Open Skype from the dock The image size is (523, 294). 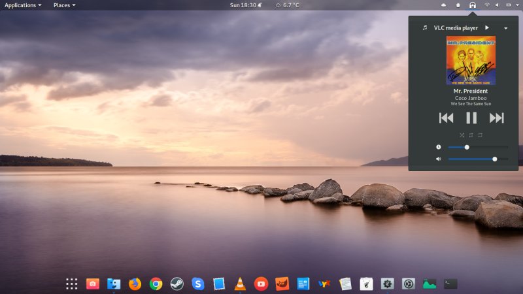[x=198, y=284]
